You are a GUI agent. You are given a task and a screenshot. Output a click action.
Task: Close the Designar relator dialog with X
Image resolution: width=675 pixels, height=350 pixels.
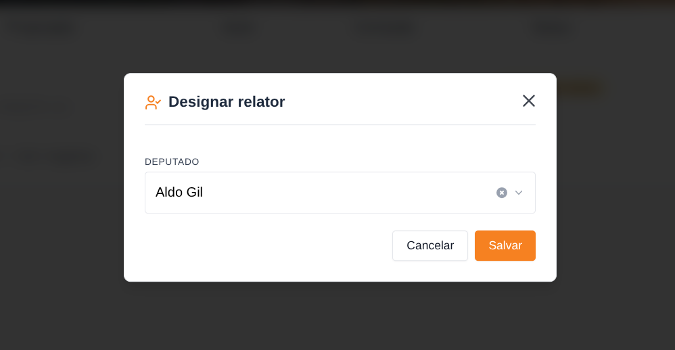529,101
